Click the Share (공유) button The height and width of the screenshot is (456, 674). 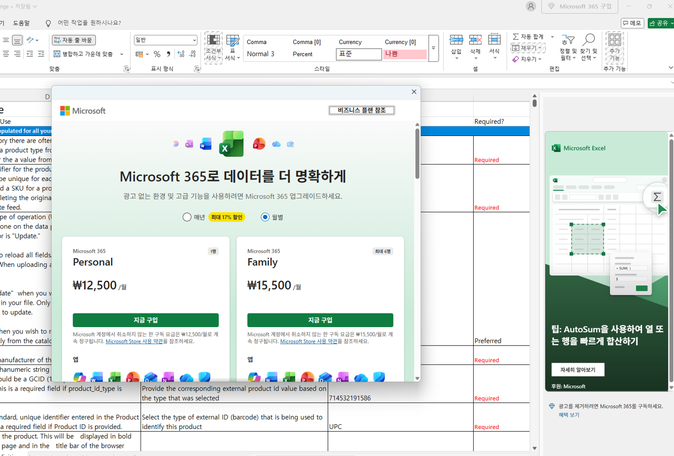tap(661, 23)
